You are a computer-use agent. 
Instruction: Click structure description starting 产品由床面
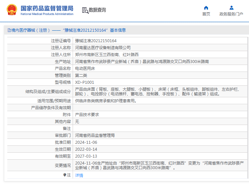pyautogui.click(x=158, y=92)
